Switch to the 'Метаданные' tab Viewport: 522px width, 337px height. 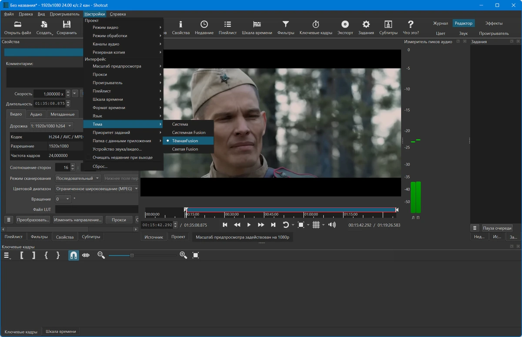(63, 114)
